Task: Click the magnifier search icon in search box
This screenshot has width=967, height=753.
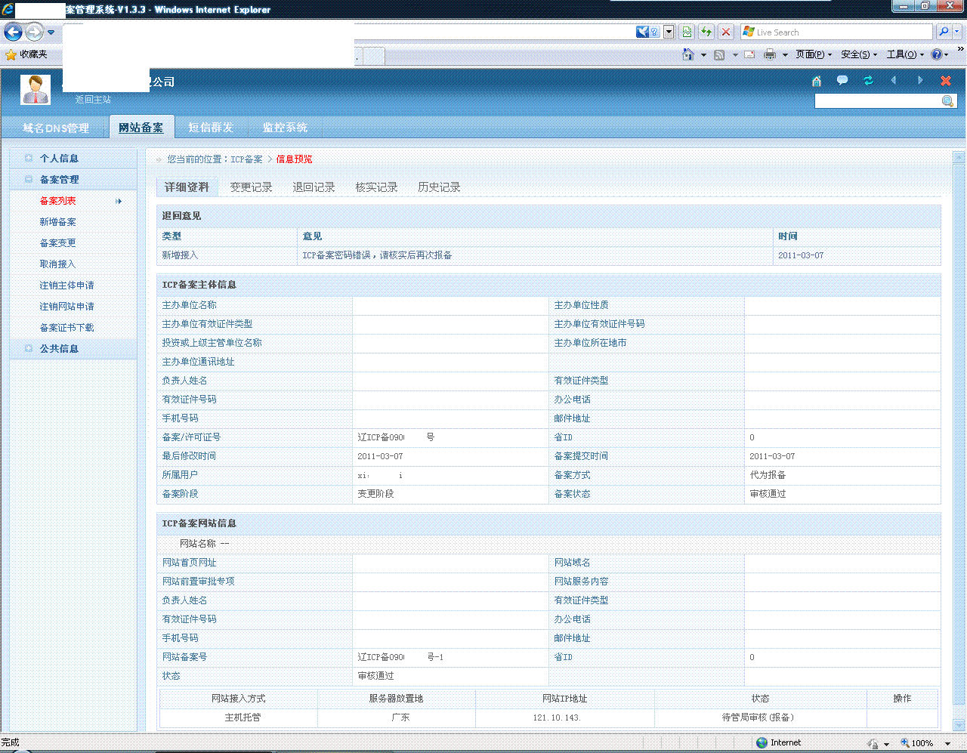Action: point(947,100)
